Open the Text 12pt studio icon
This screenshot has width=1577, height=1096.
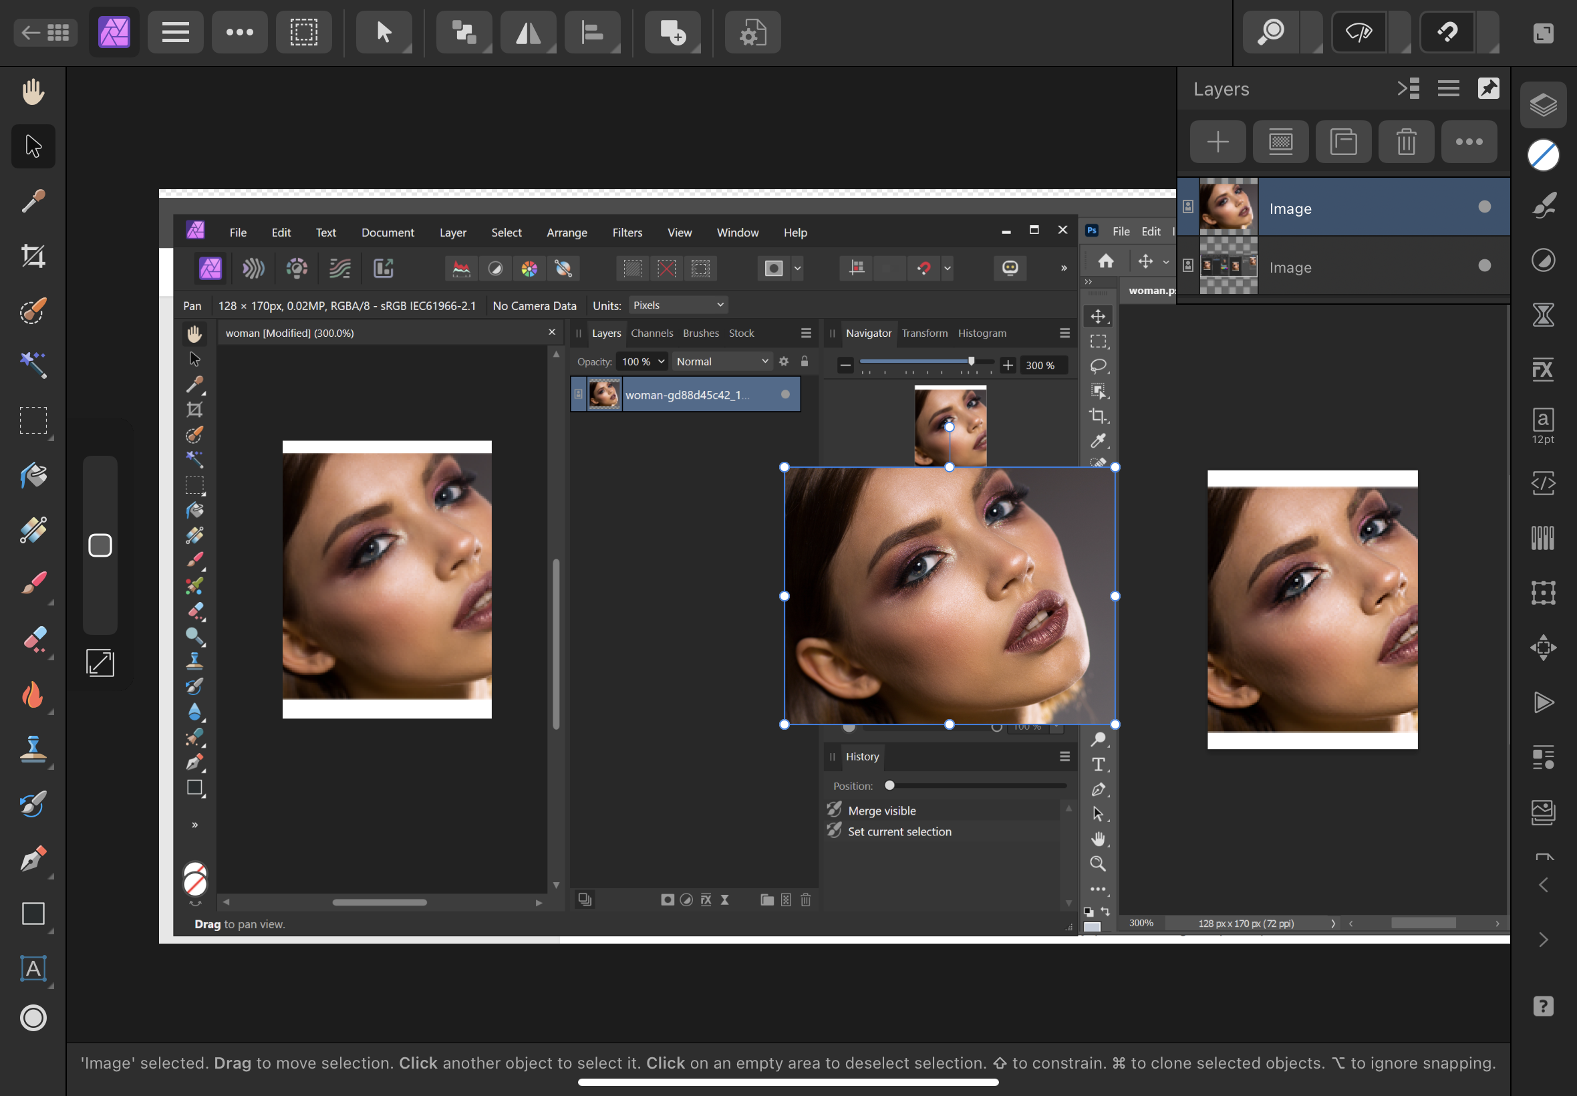tap(1544, 426)
